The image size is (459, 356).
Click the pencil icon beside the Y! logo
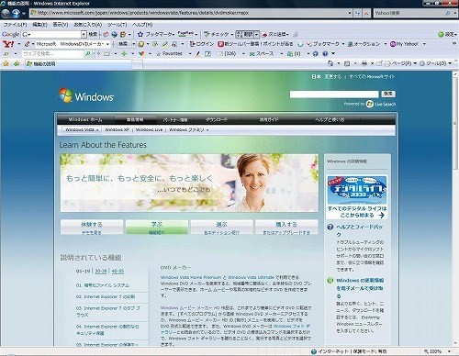pos(27,44)
